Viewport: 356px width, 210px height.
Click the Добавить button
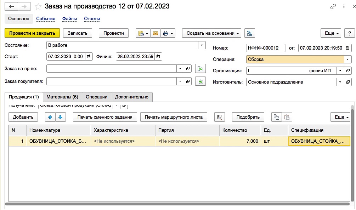[x=23, y=117]
